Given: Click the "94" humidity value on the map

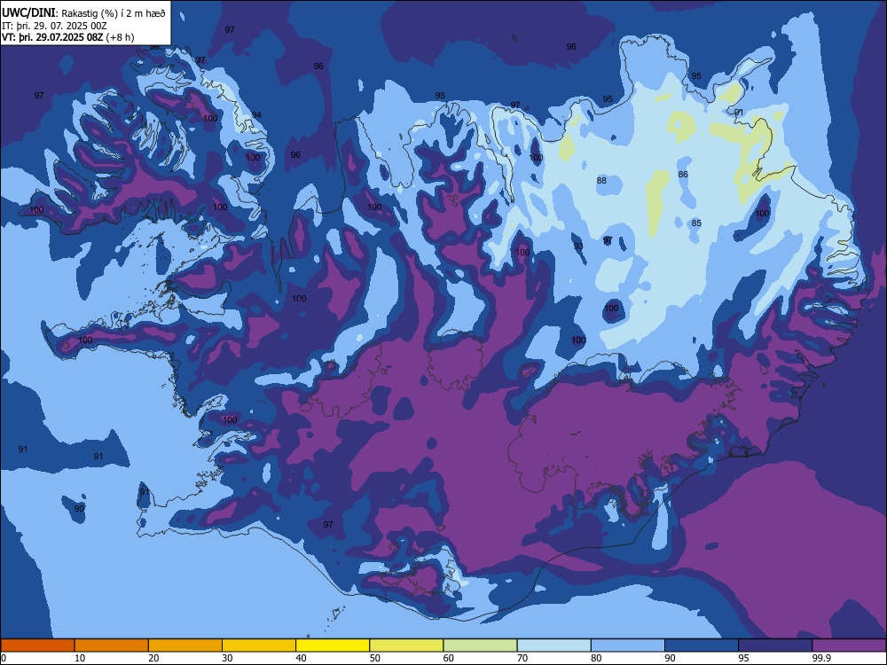Looking at the screenshot, I should coord(257,114).
